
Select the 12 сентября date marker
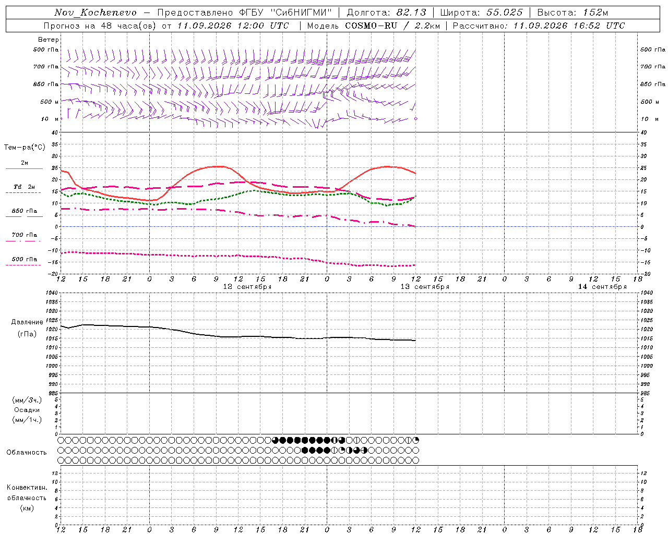coord(247,287)
